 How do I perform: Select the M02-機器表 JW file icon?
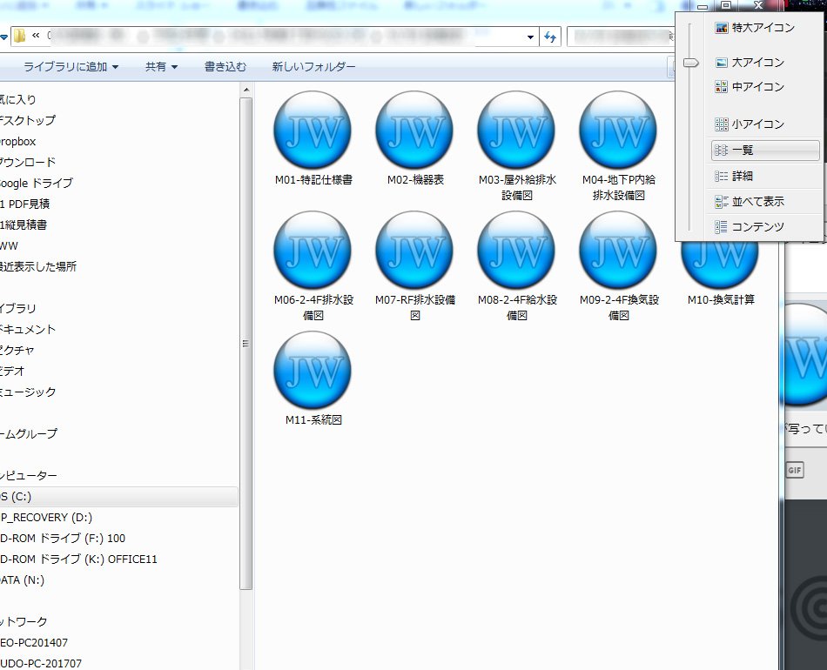(x=414, y=130)
